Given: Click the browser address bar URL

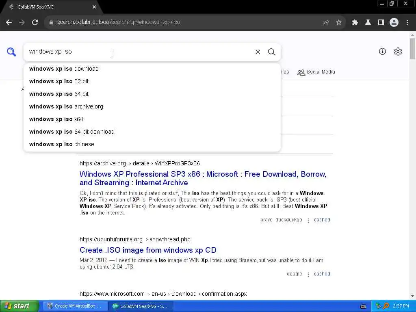Looking at the screenshot, I should (119, 22).
